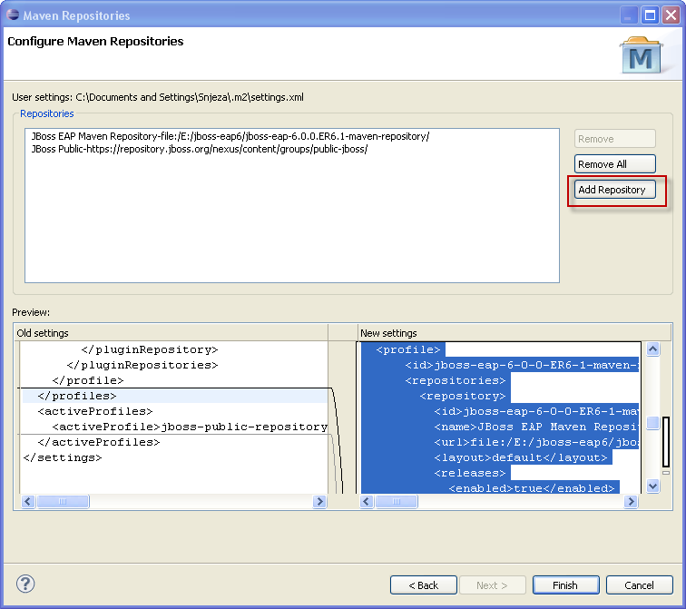Maximize the Maven Repositories window
Image resolution: width=686 pixels, height=609 pixels.
pyautogui.click(x=650, y=15)
